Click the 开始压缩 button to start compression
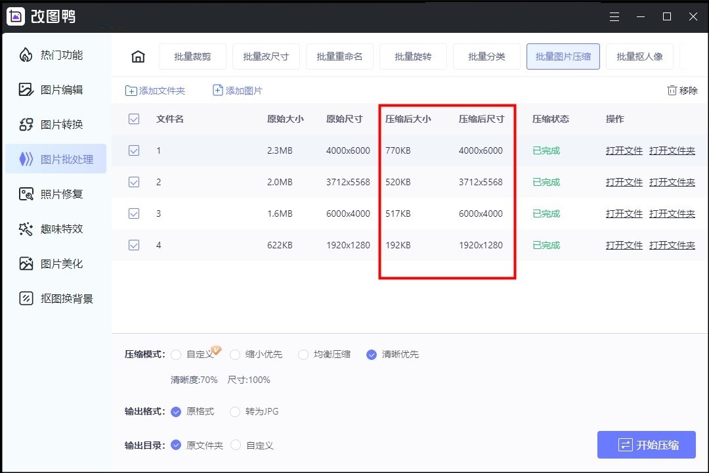The image size is (709, 473). 646,445
